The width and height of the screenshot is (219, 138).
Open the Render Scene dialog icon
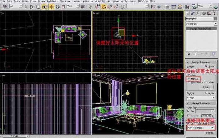tap(194, 7)
